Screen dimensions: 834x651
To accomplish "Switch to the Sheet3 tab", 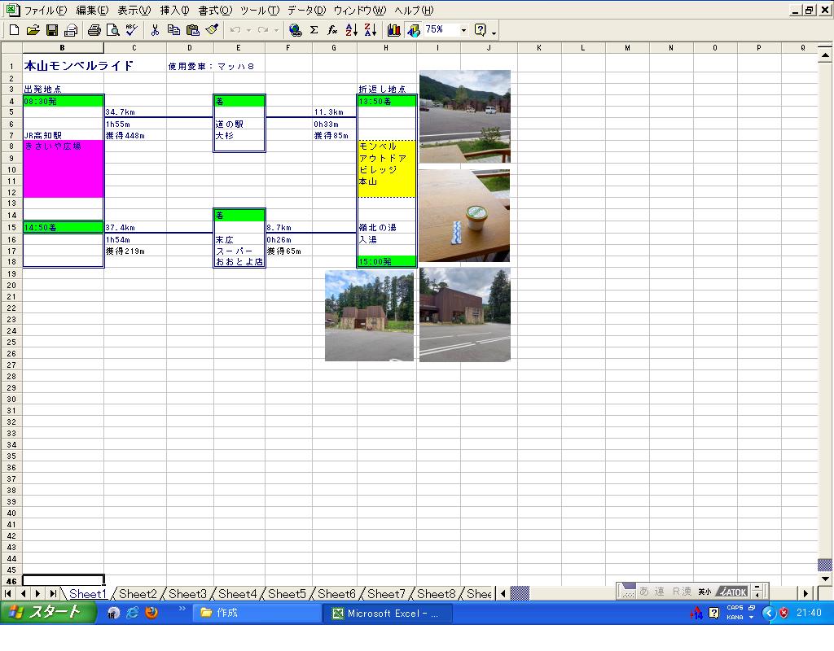I will [x=187, y=594].
